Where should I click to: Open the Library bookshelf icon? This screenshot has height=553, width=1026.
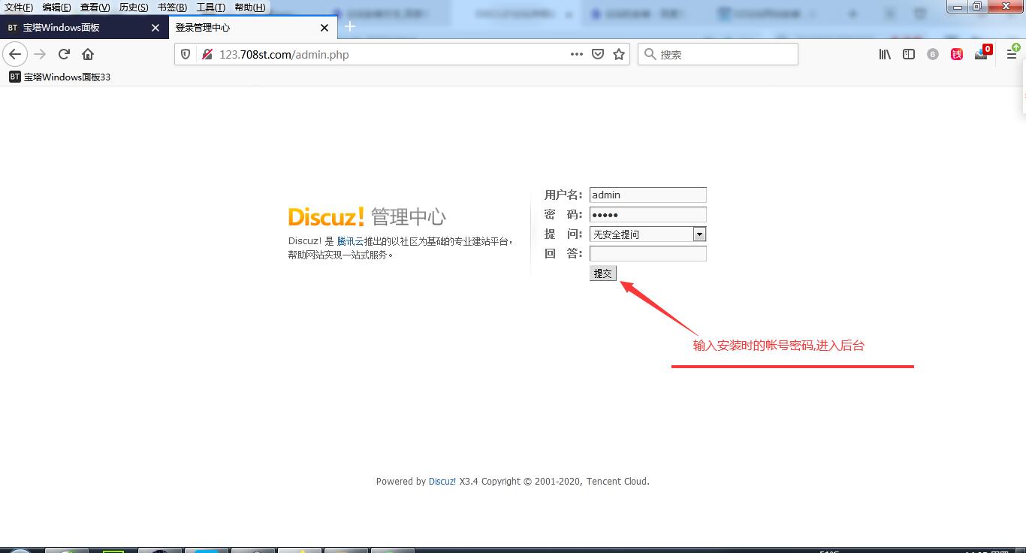tap(885, 54)
